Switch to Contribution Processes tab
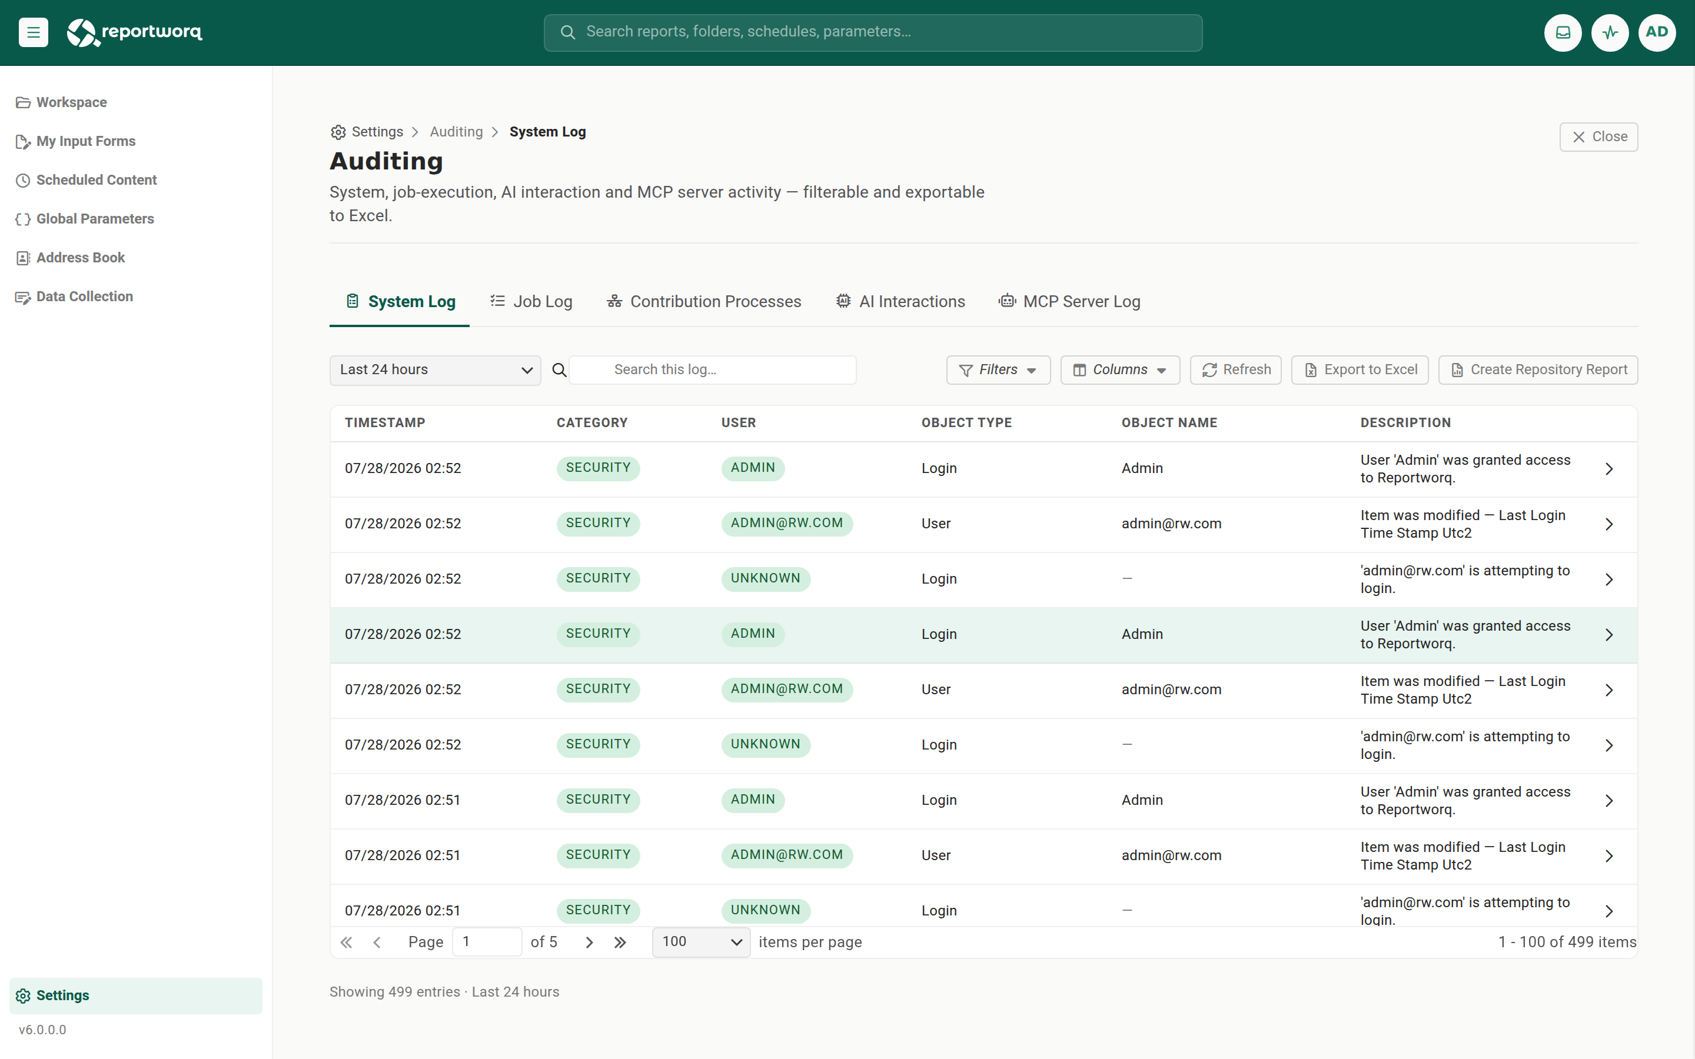This screenshot has height=1059, width=1695. (x=704, y=302)
